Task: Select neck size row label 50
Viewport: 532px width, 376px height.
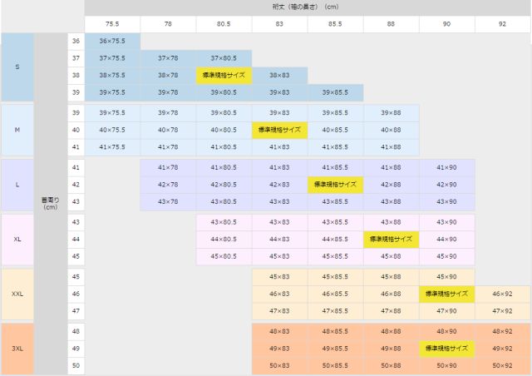Action: tap(76, 366)
